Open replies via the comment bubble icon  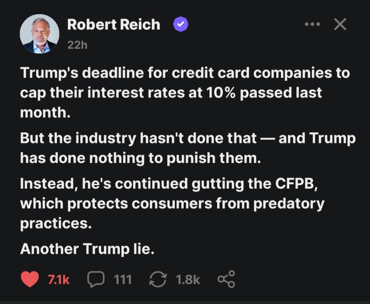[95, 280]
